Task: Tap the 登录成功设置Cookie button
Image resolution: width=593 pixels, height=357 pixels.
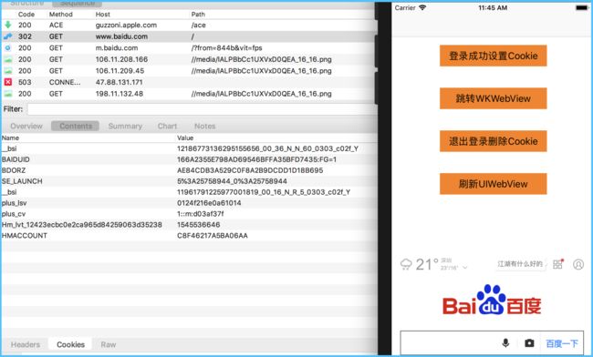Action: click(493, 56)
